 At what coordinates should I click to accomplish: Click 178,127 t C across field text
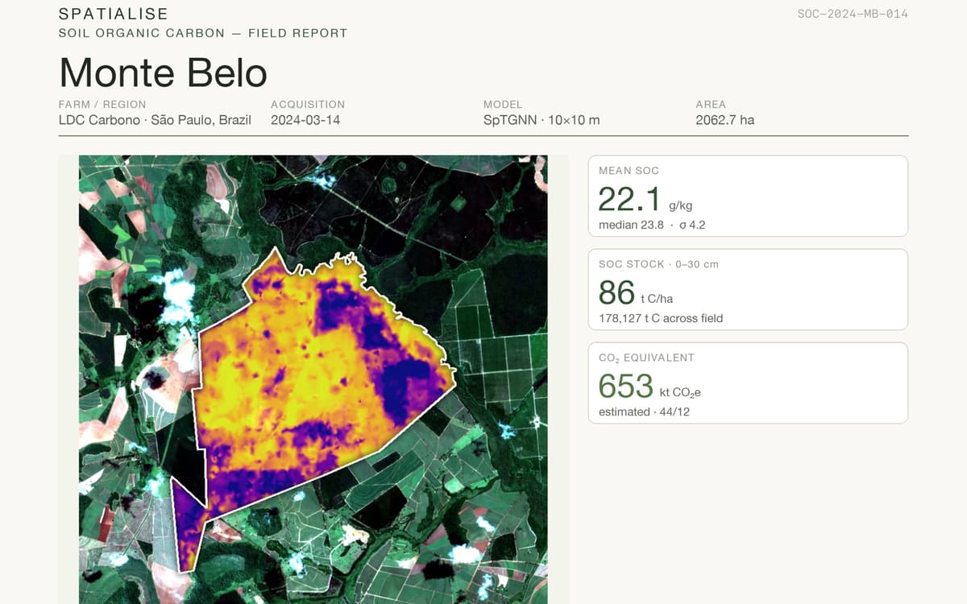661,318
